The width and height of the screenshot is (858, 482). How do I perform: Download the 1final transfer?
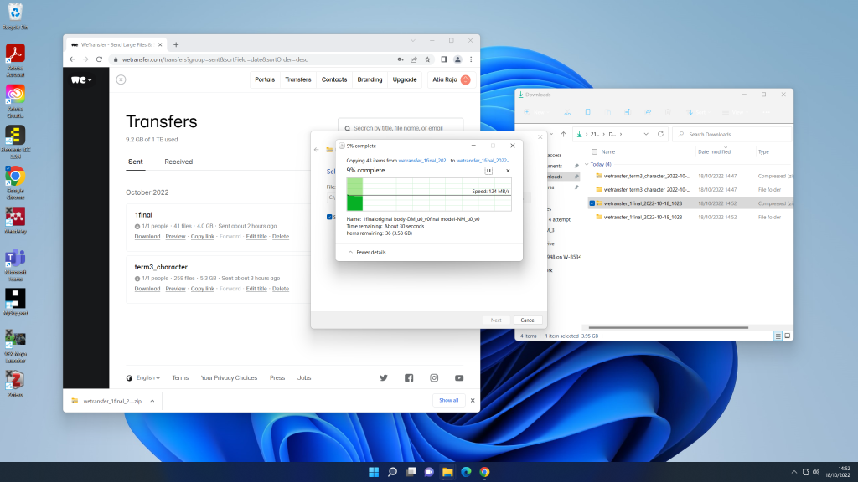click(147, 237)
